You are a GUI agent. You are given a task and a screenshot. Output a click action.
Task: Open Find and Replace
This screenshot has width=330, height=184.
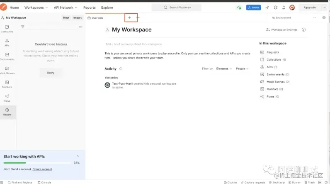pos(20,182)
